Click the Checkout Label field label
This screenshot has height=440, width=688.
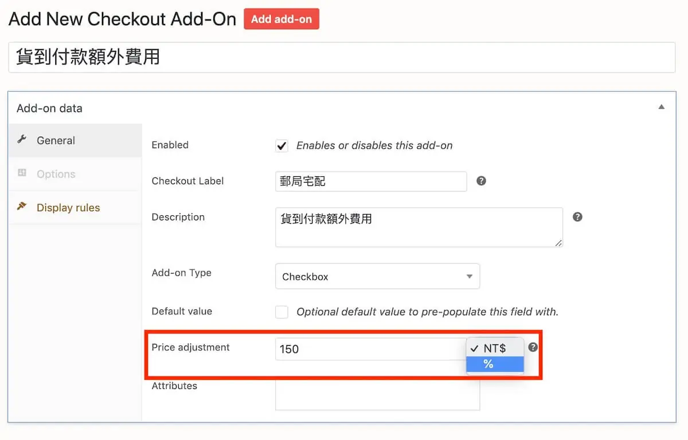187,181
